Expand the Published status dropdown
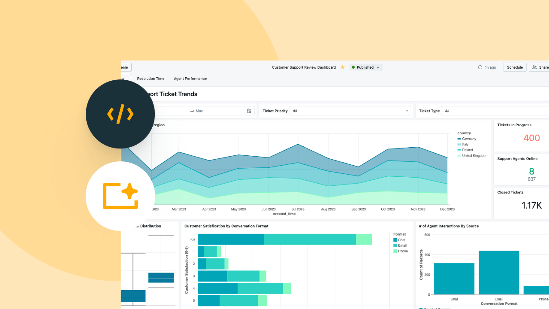549x309 pixels. pos(378,67)
